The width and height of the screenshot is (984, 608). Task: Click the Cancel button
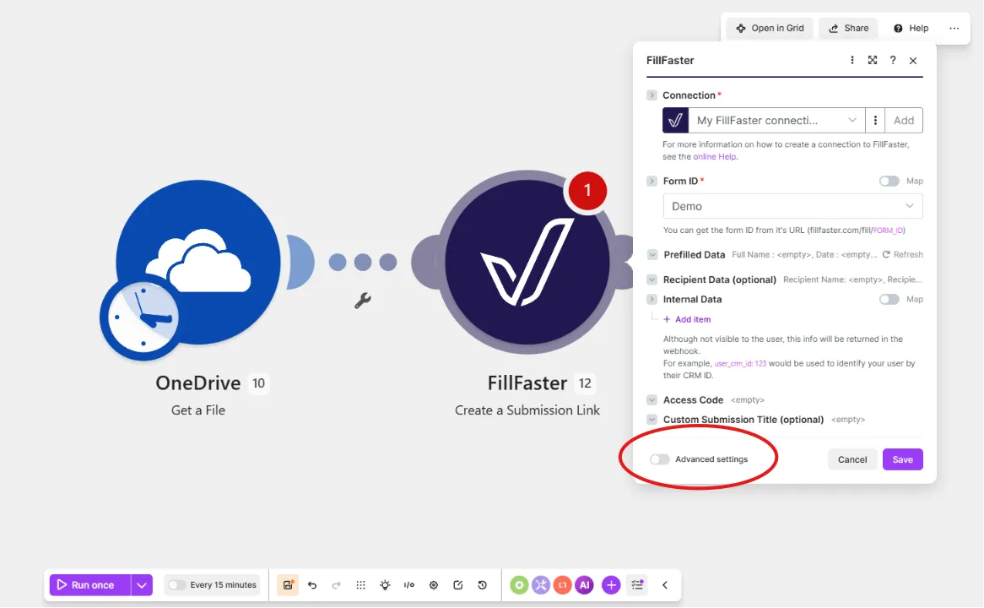pos(852,459)
